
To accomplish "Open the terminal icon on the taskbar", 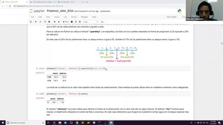I will point(100,123).
